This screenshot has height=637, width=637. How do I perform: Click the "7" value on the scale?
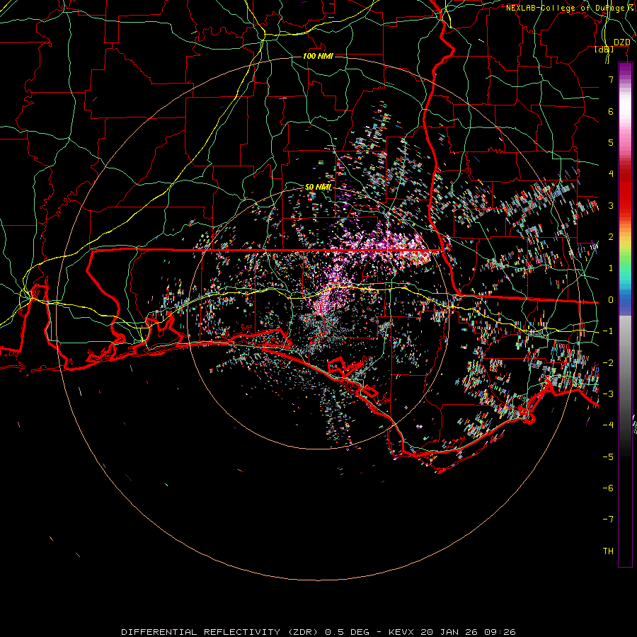tap(611, 79)
